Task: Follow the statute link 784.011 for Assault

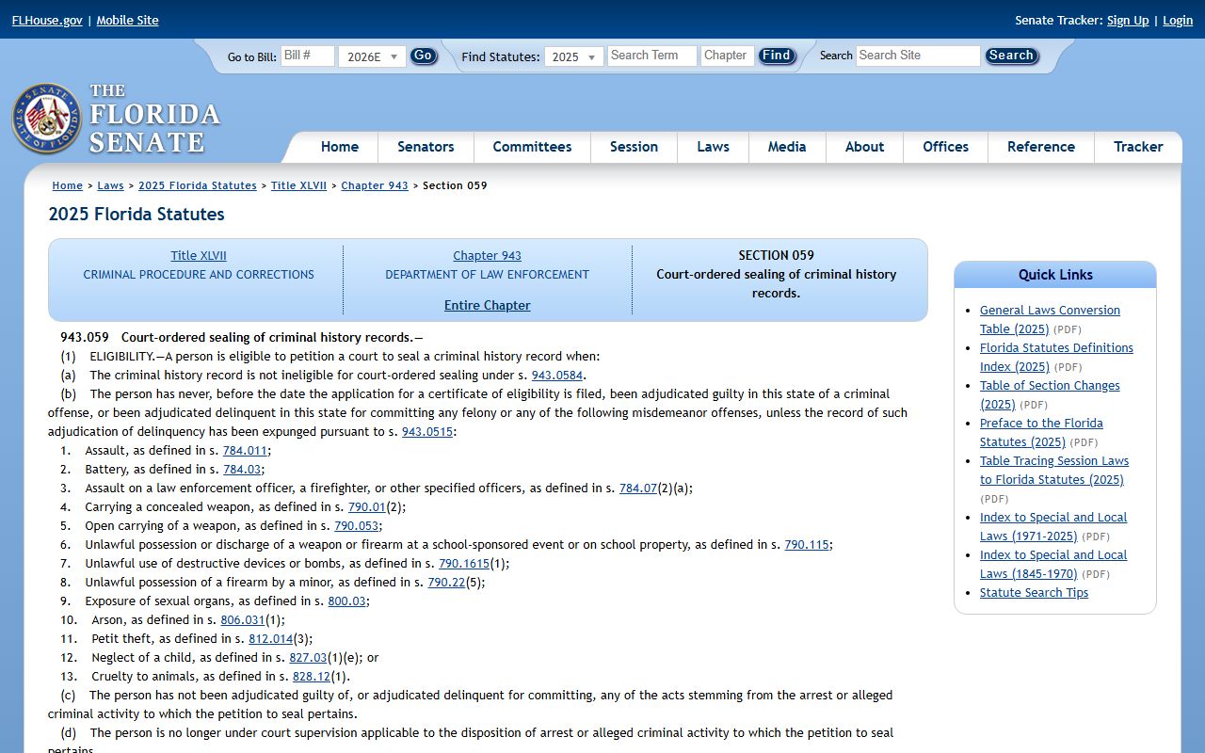Action: point(245,450)
